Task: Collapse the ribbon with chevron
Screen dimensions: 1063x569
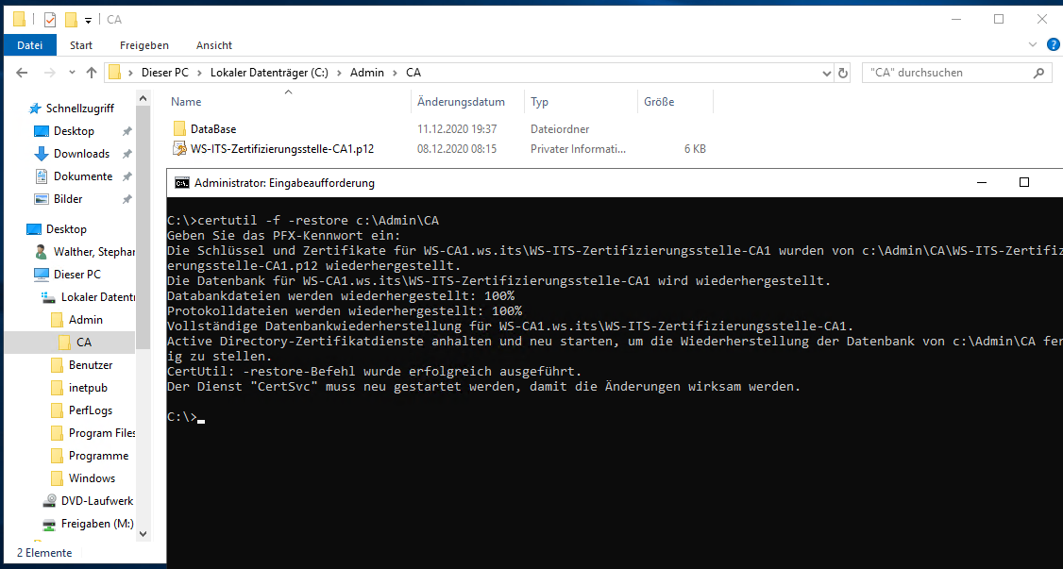Action: [1033, 45]
